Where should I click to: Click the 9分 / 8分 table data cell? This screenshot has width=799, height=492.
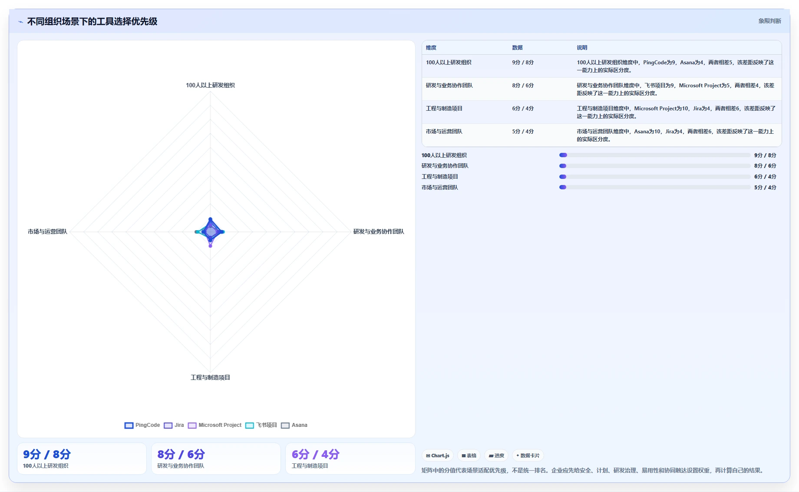coord(523,63)
